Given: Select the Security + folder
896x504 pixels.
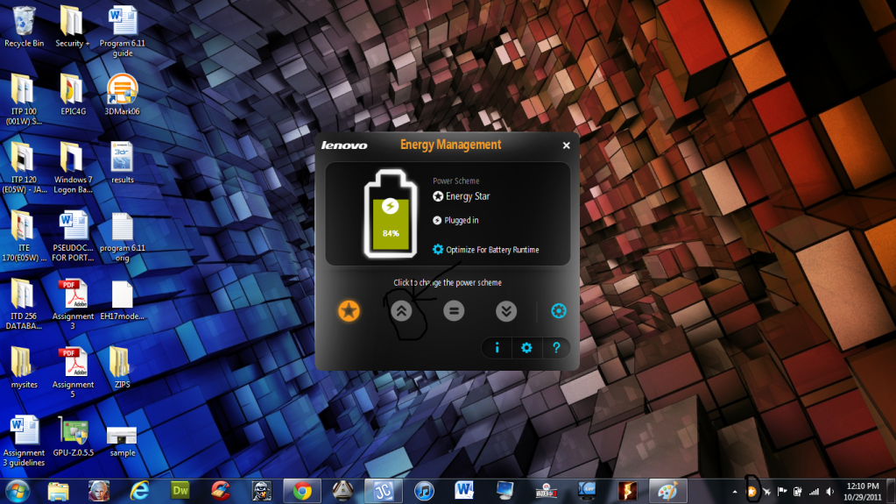Looking at the screenshot, I should (72, 26).
